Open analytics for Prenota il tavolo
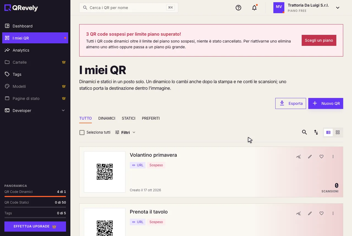Screen dimensions: 352x236 click(x=298, y=213)
